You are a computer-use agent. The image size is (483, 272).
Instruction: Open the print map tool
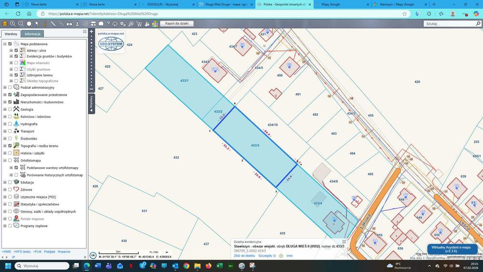pyautogui.click(x=69, y=24)
